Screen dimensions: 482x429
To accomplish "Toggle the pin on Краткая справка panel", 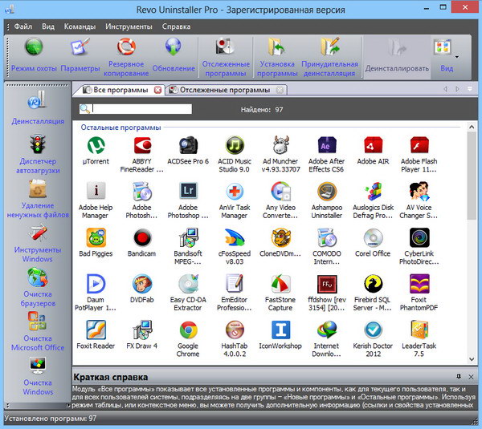I will [459, 376].
